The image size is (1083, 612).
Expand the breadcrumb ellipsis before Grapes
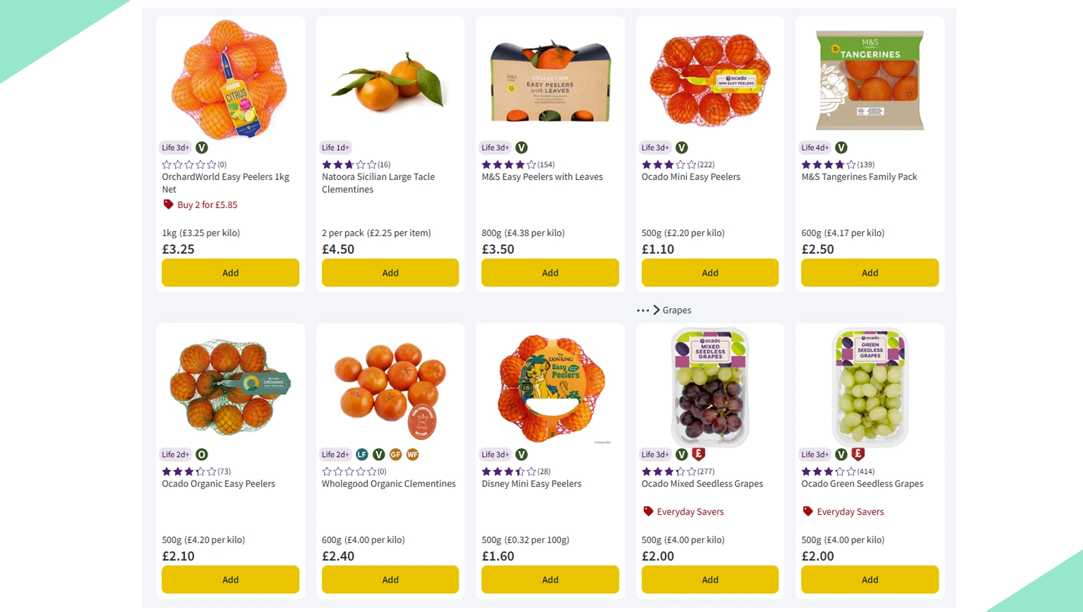pyautogui.click(x=643, y=310)
